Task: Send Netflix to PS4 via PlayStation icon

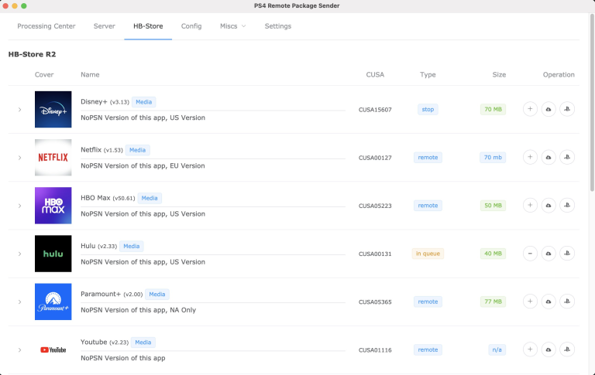Action: [x=567, y=157]
